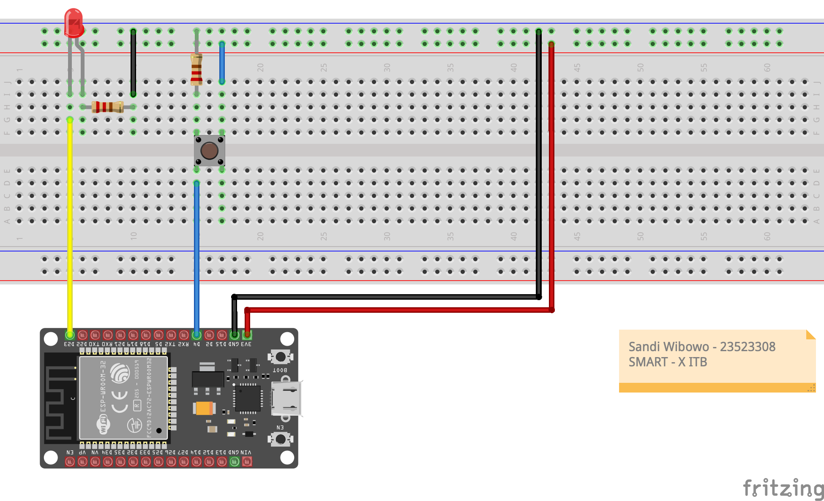The image size is (824, 501).
Task: Click the D19 pin header
Action: tap(133, 335)
